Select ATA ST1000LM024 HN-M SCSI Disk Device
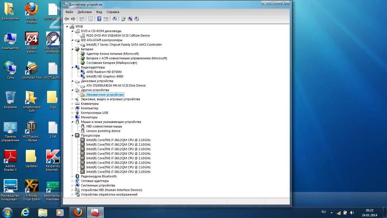 click(116, 85)
